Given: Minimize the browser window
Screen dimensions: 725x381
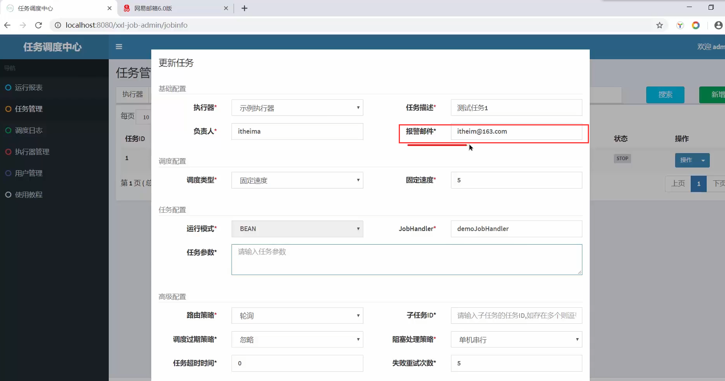Looking at the screenshot, I should (689, 7).
